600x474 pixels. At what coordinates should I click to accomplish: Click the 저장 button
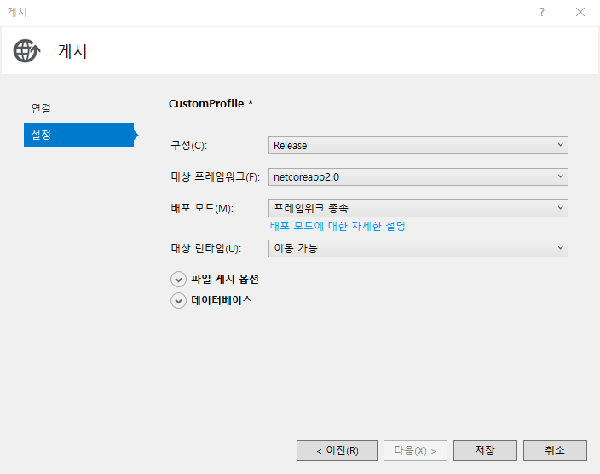pos(485,450)
